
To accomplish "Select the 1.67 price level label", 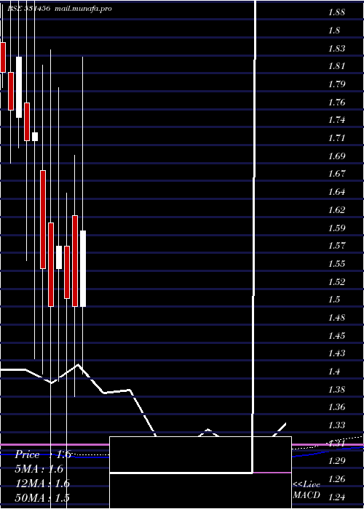I will (336, 174).
